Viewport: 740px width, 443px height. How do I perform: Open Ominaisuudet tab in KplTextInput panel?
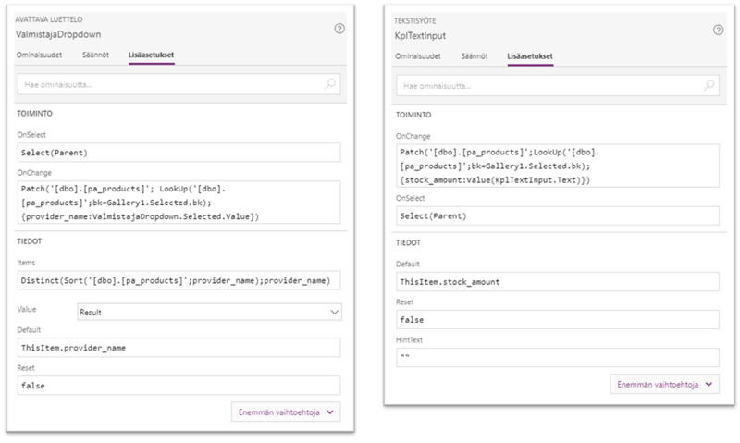coord(417,55)
